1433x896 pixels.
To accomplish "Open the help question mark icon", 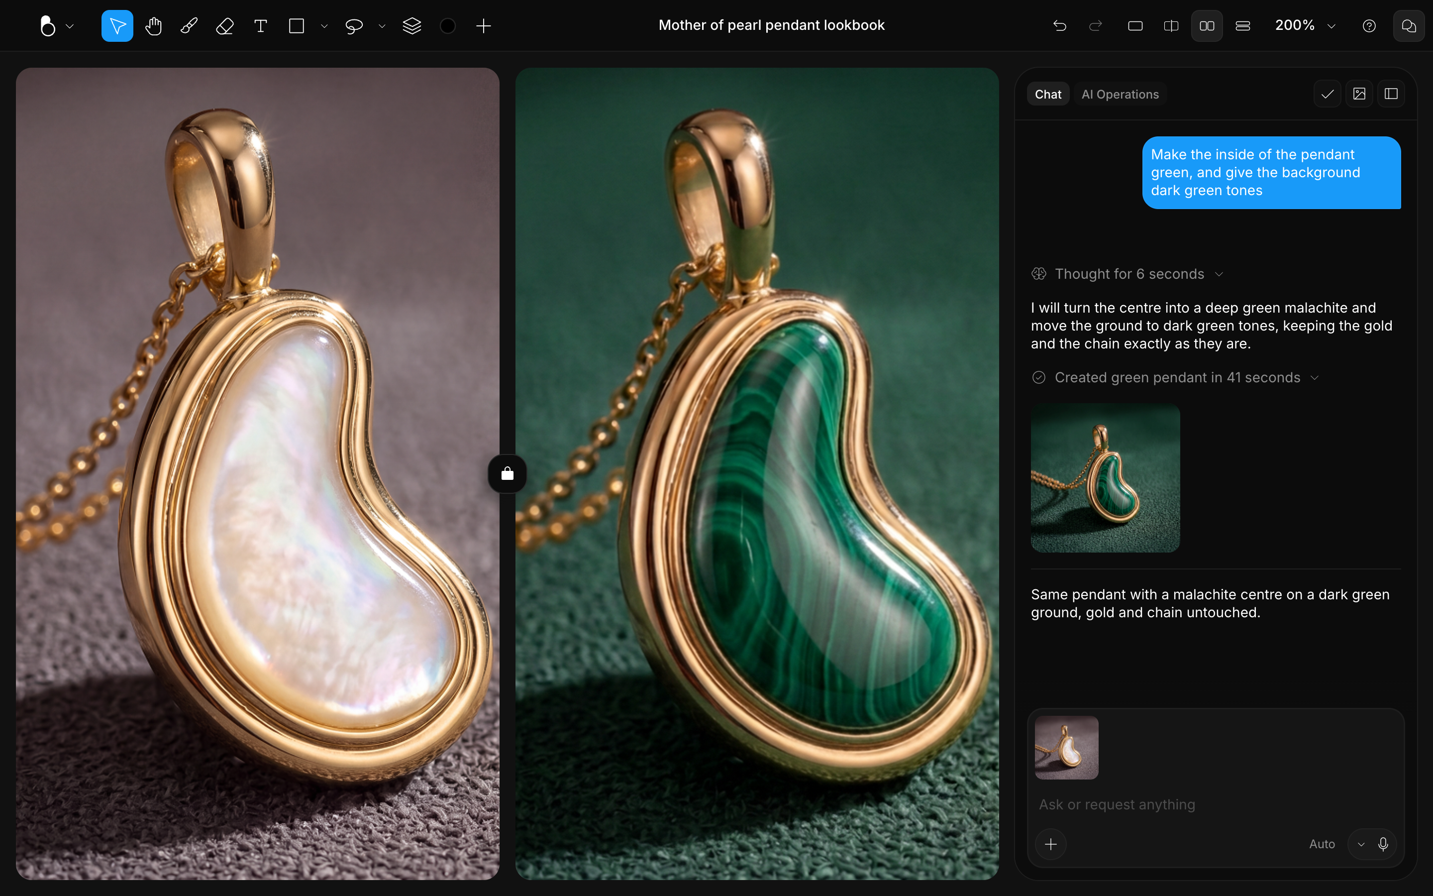I will [1369, 26].
